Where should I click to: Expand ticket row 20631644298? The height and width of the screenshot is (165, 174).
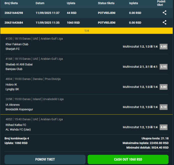(87, 13)
